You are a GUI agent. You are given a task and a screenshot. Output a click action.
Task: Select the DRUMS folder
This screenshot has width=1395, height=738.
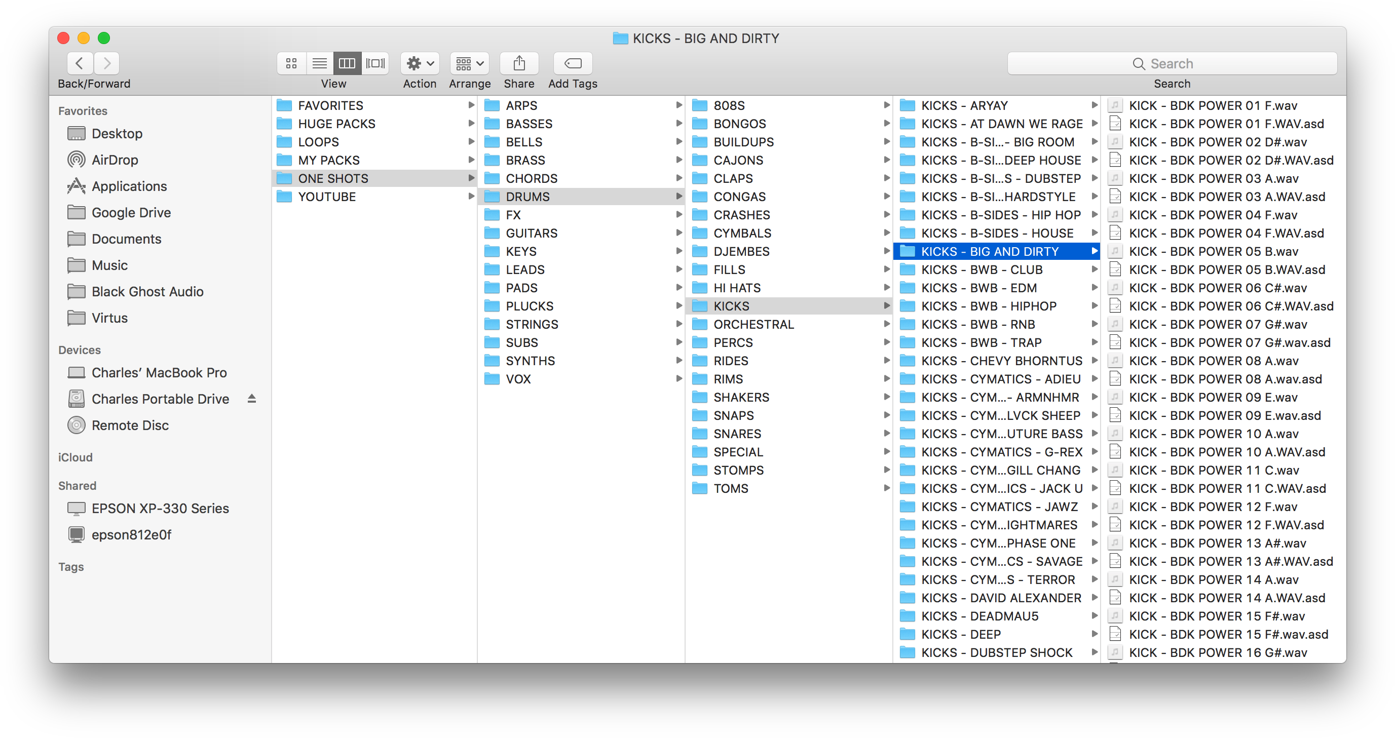[x=530, y=197]
